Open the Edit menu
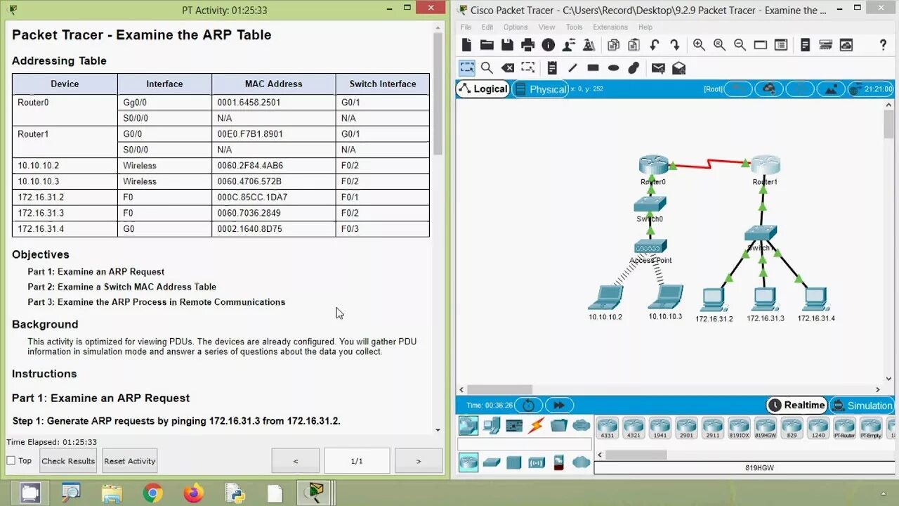Image resolution: width=899 pixels, height=506 pixels. click(487, 27)
